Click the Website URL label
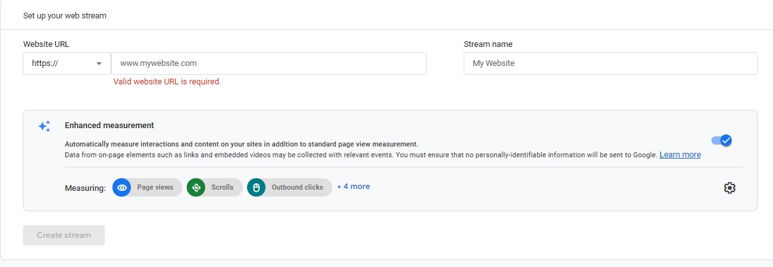 pos(46,44)
